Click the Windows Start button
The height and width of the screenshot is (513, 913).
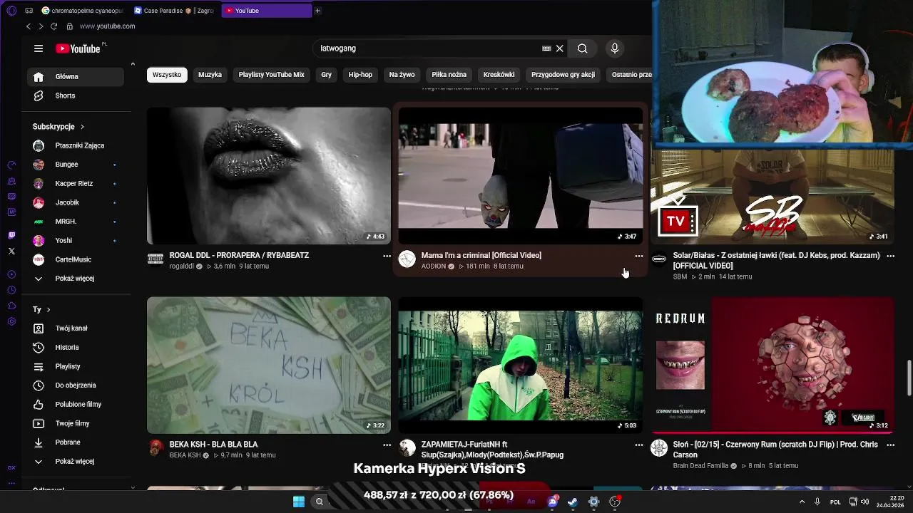299,502
